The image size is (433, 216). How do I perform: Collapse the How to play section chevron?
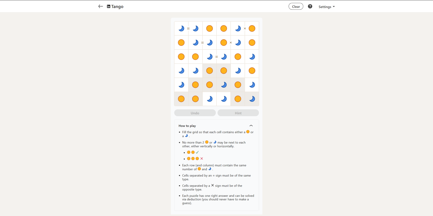(x=251, y=126)
